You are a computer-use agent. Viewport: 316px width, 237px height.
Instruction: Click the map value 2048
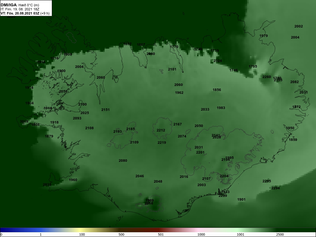click(158, 181)
